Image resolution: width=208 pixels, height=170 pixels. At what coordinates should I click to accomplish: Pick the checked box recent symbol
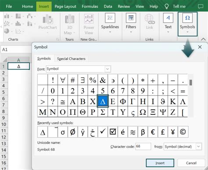[x=113, y=132]
